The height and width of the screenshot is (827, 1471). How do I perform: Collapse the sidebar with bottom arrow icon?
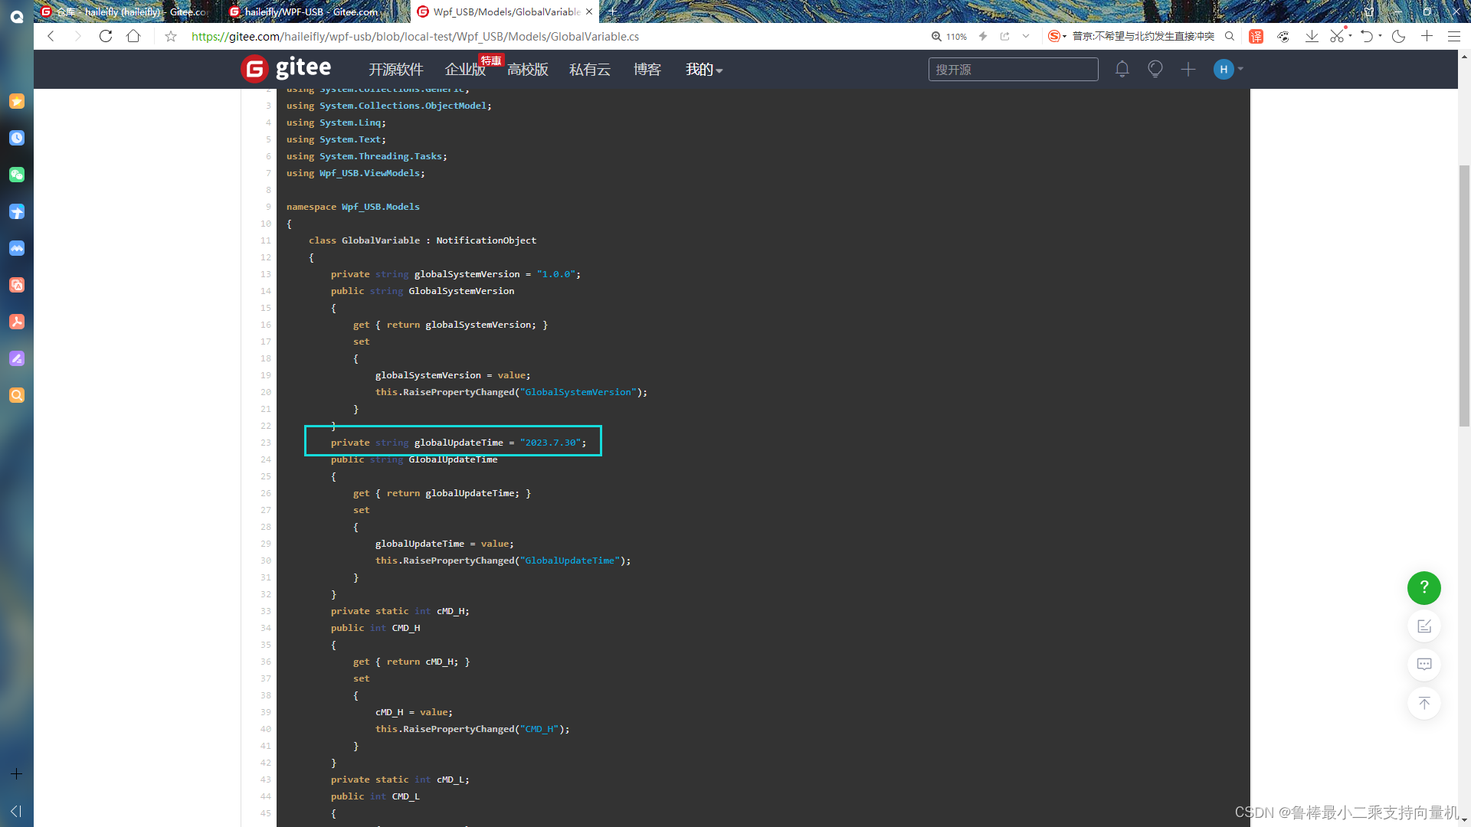click(16, 811)
